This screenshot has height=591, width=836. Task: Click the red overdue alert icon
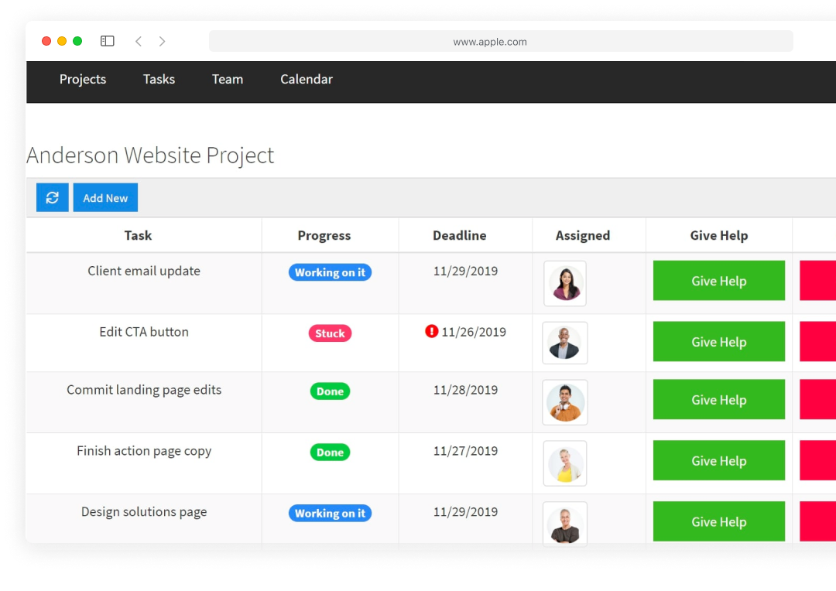click(431, 332)
